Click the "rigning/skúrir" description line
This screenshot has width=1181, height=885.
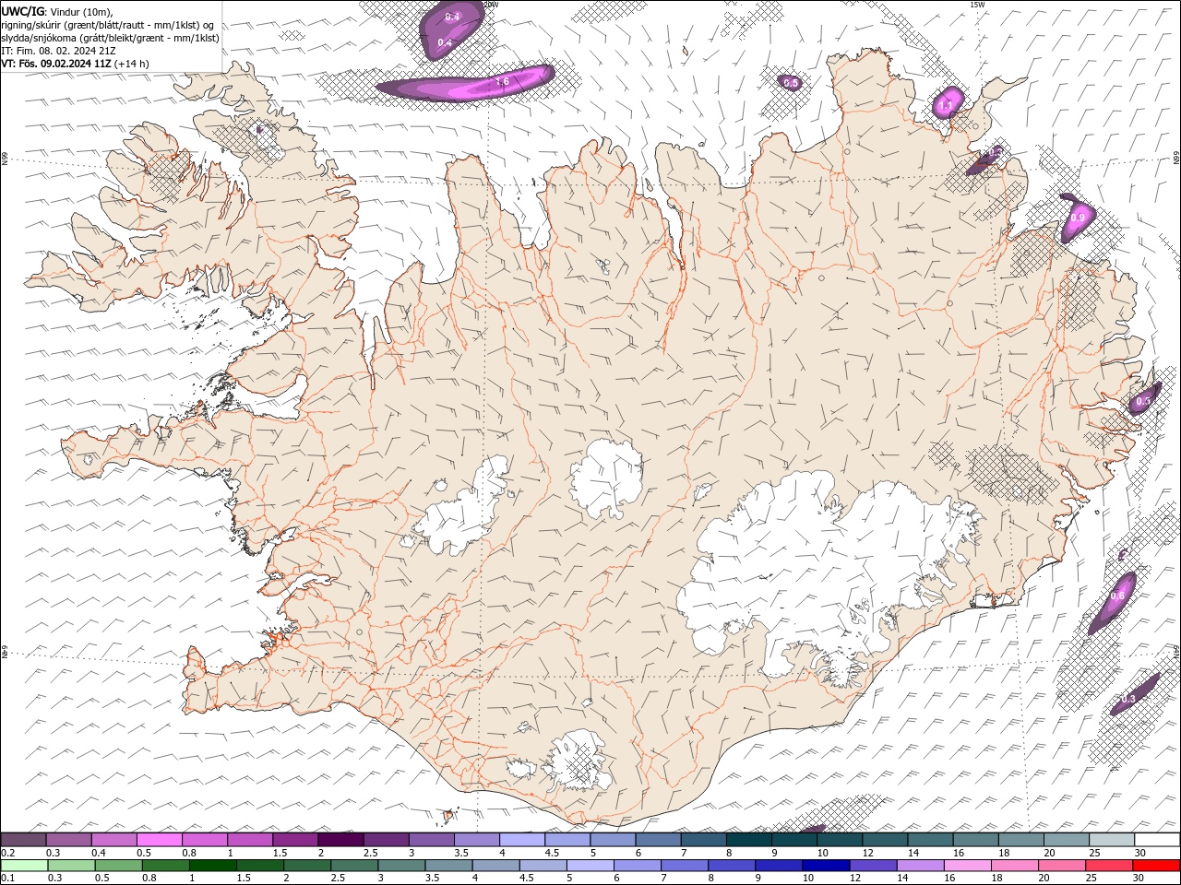click(108, 25)
